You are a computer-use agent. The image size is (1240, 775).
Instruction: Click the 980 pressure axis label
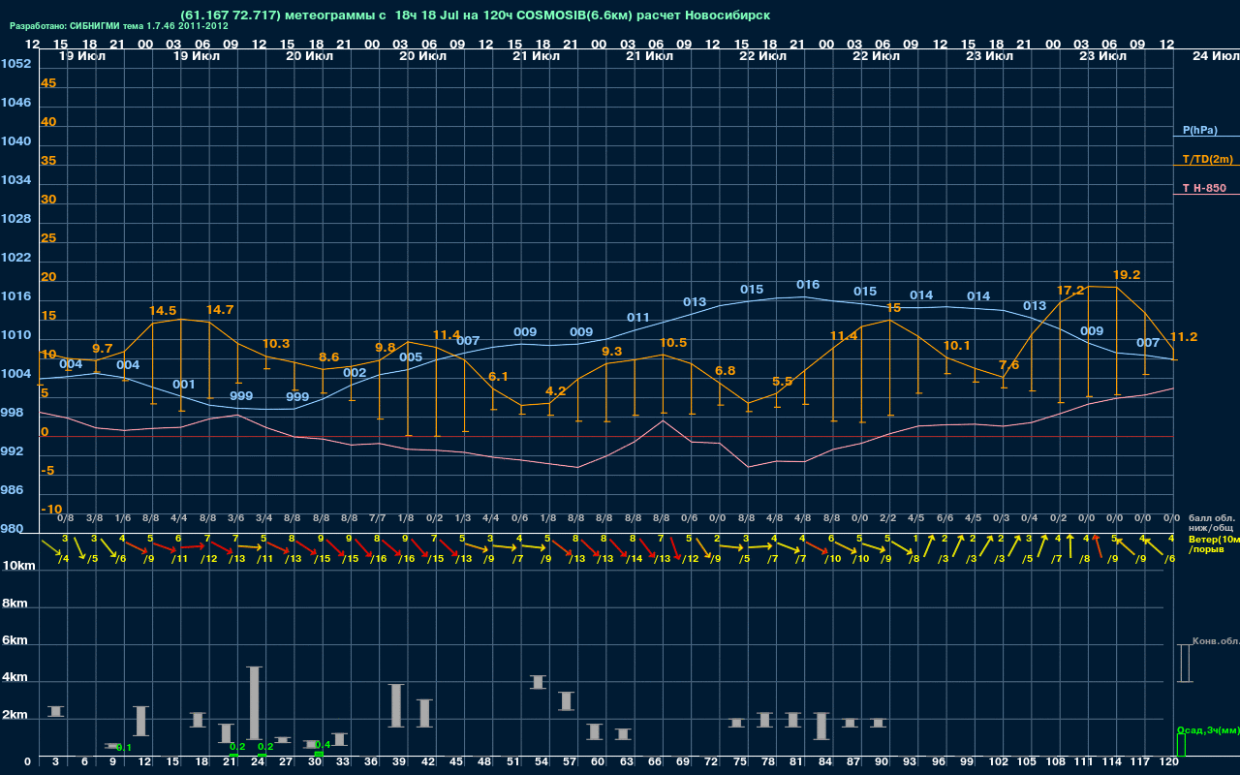12,529
